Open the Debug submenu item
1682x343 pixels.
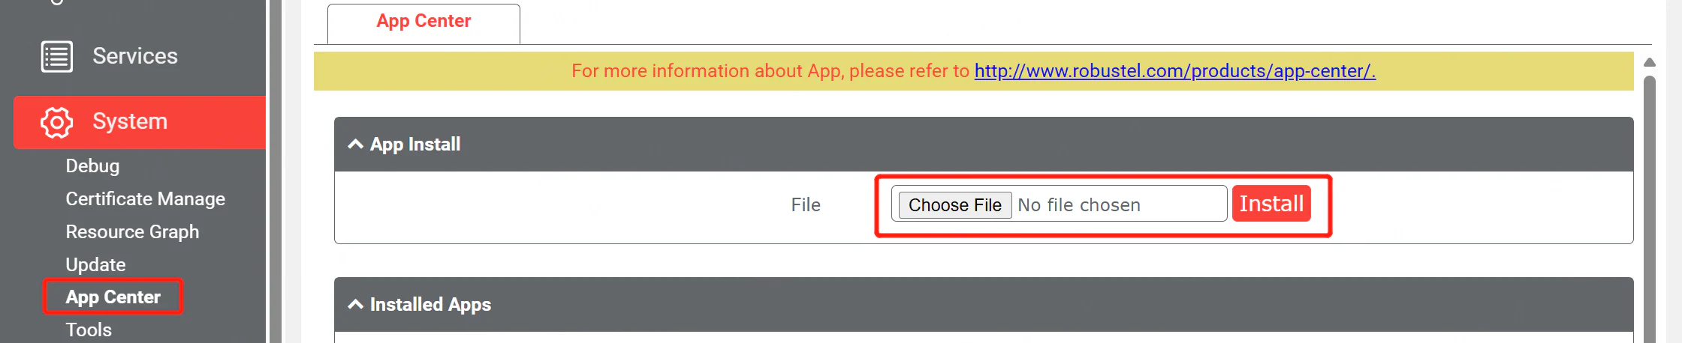point(92,166)
